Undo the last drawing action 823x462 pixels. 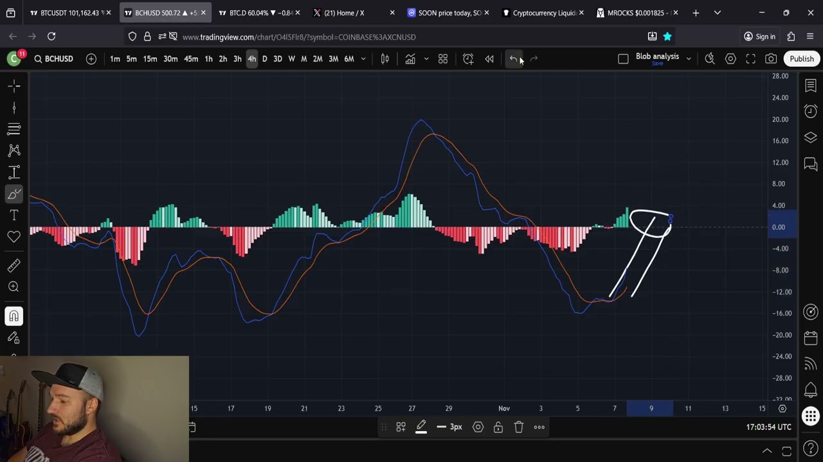click(513, 59)
